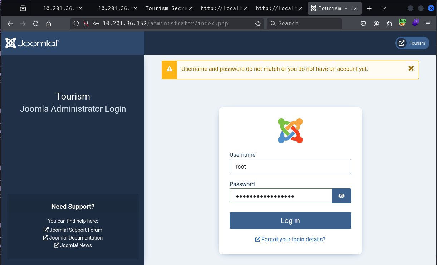
Task: Open the Joomla! Documentation link
Action: pos(73,238)
